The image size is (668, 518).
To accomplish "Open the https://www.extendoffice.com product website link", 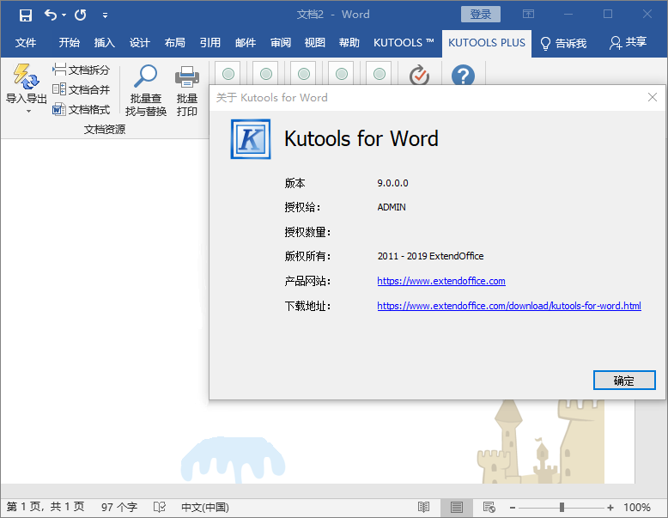I will (441, 281).
